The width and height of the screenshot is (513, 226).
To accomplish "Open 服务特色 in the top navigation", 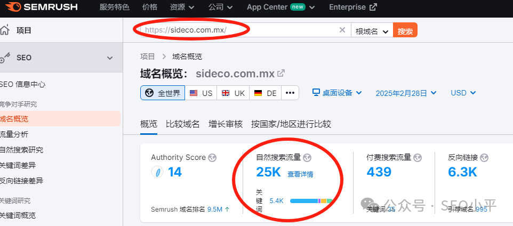I will pyautogui.click(x=115, y=7).
